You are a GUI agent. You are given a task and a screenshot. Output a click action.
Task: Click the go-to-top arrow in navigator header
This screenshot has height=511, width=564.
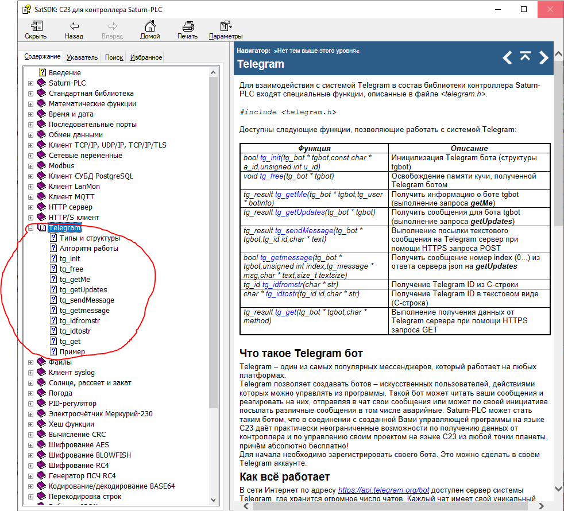click(525, 56)
